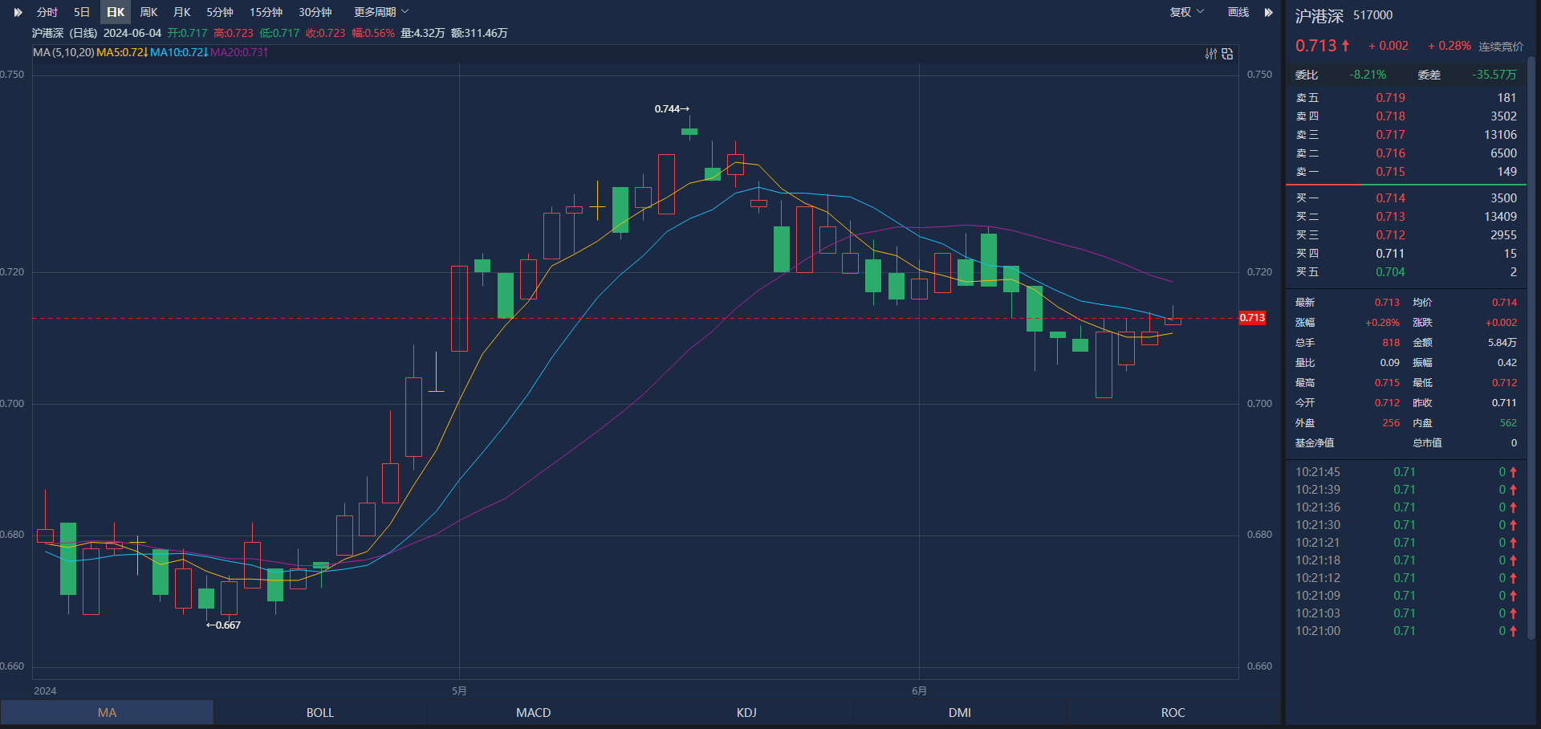The width and height of the screenshot is (1541, 729).
Task: Click the 画线 drawing button
Action: tap(1238, 12)
